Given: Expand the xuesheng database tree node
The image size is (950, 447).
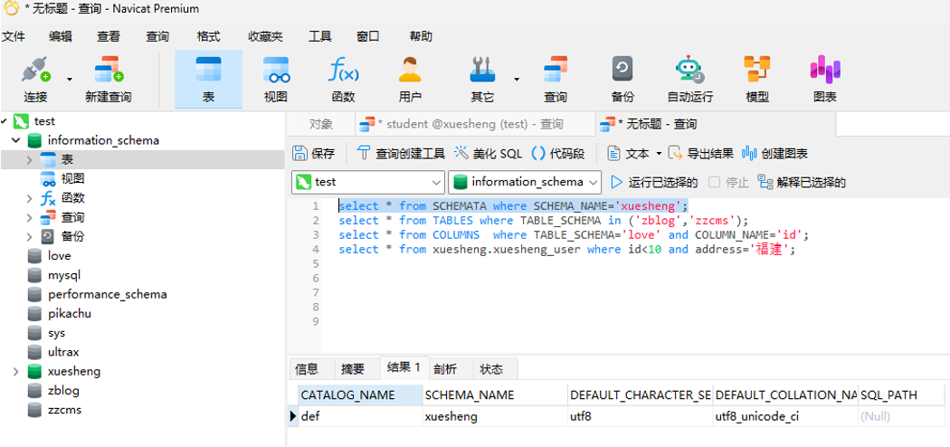Looking at the screenshot, I should [16, 372].
